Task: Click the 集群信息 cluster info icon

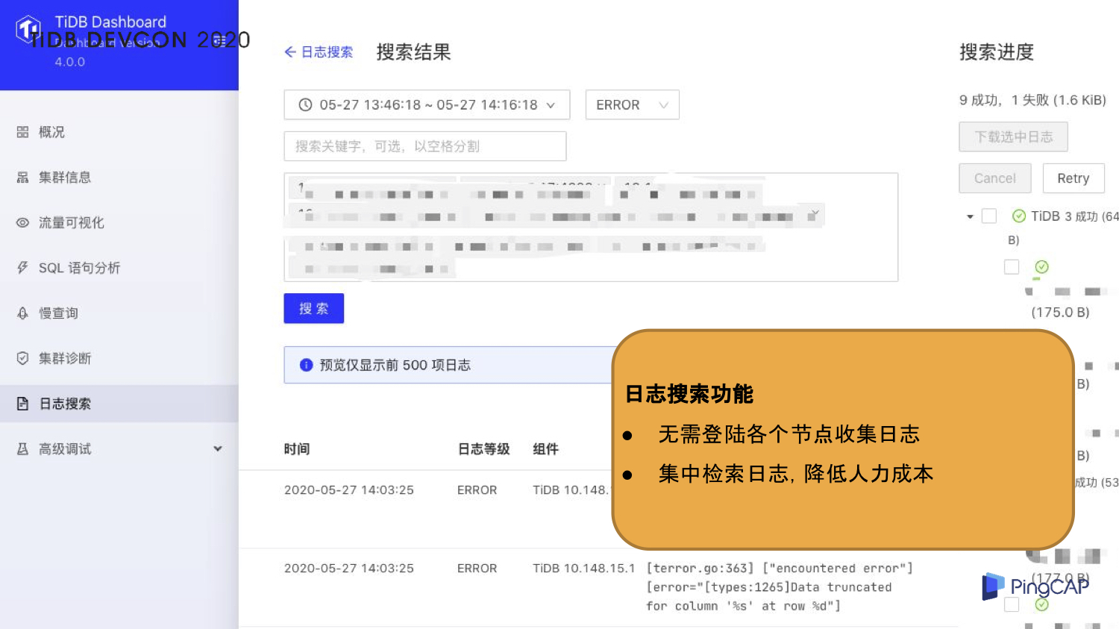Action: [22, 178]
